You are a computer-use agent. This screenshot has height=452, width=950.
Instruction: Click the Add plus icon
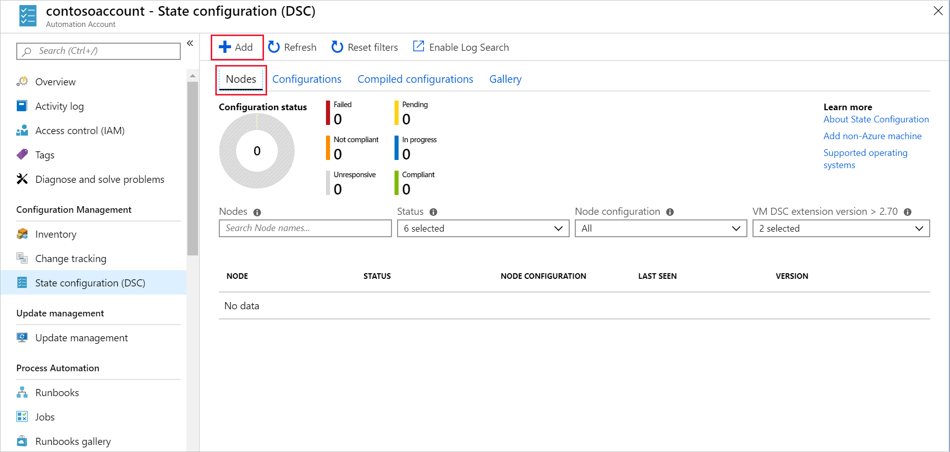[225, 47]
